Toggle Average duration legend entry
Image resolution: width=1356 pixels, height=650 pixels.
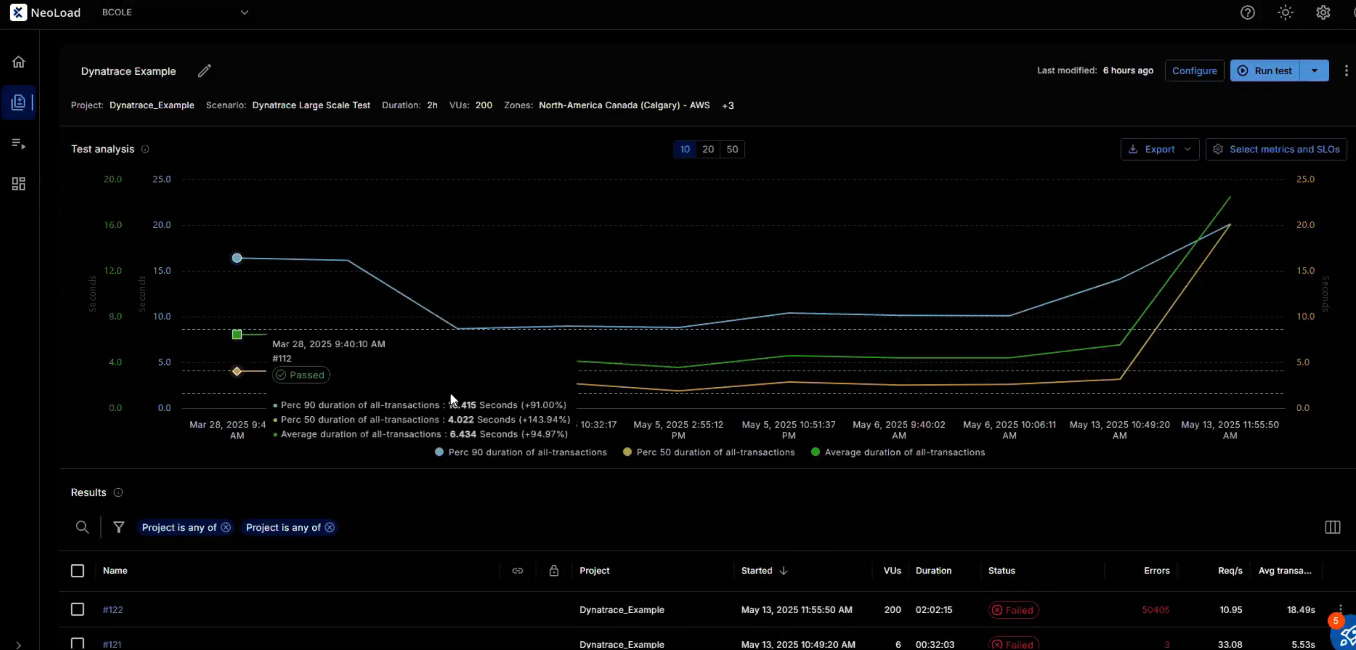tap(898, 452)
